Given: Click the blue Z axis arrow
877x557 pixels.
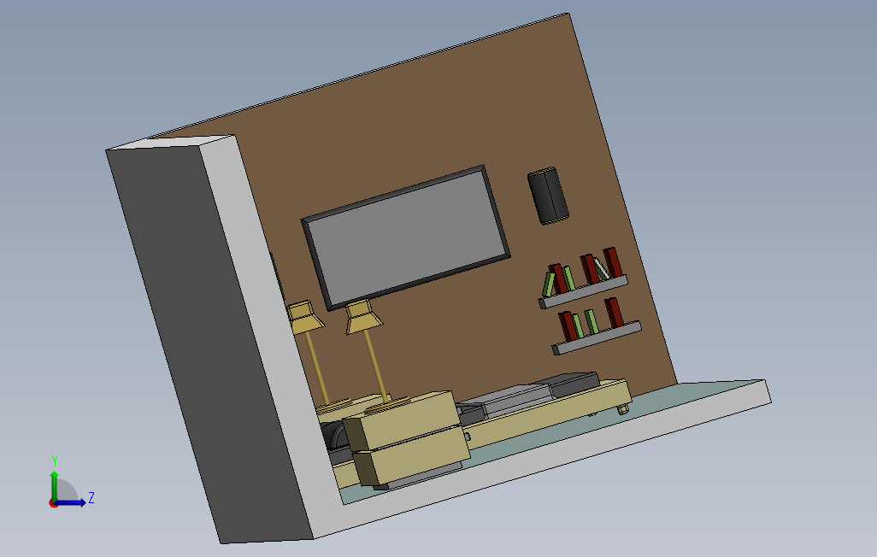Looking at the screenshot, I should [71, 503].
